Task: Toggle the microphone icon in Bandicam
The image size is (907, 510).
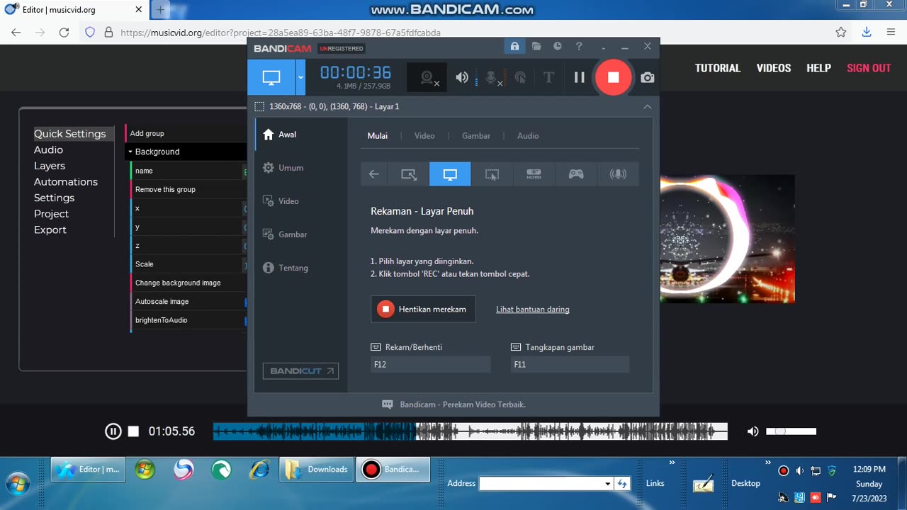Action: (x=492, y=78)
